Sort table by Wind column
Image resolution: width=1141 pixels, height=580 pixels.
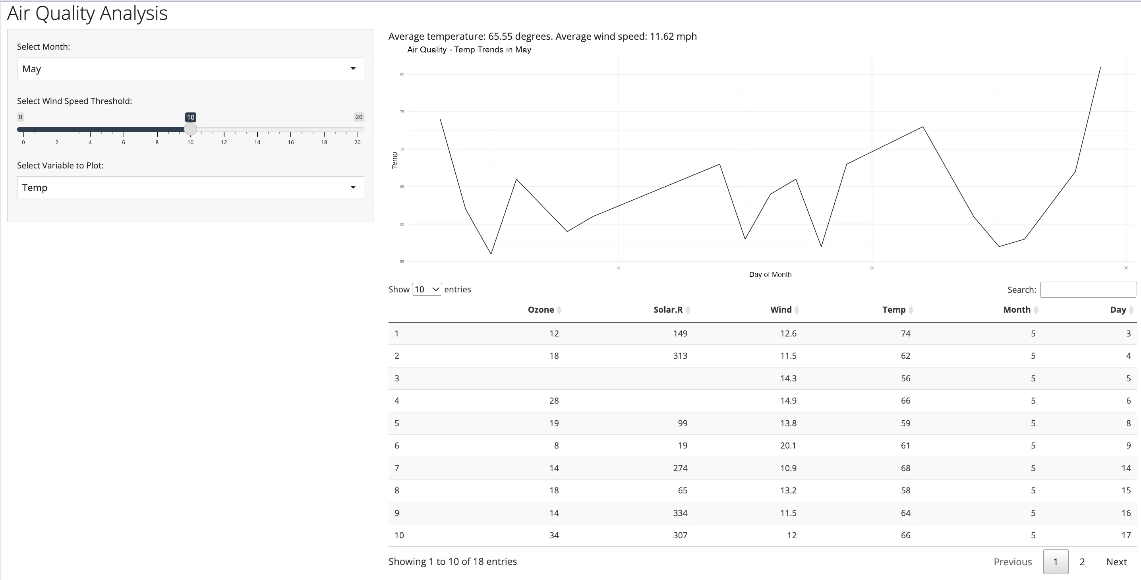tap(781, 310)
